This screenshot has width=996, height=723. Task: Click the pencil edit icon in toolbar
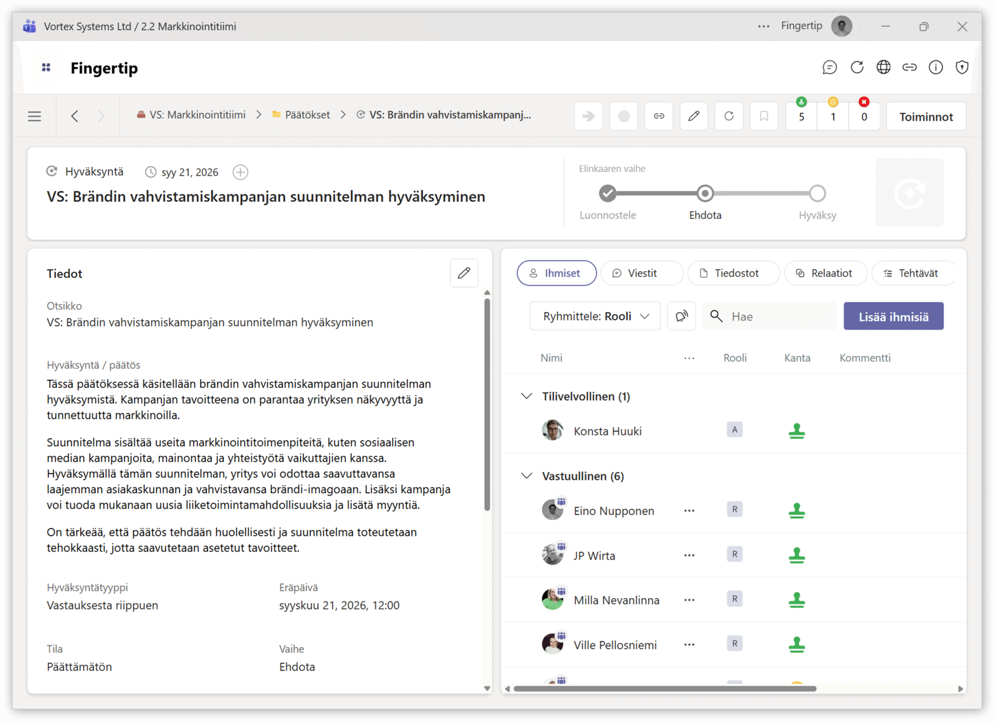[x=693, y=116]
